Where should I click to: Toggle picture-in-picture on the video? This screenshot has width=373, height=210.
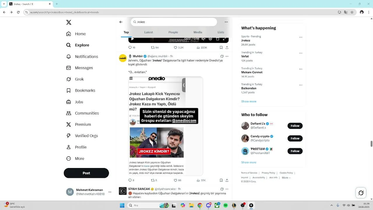217,39
